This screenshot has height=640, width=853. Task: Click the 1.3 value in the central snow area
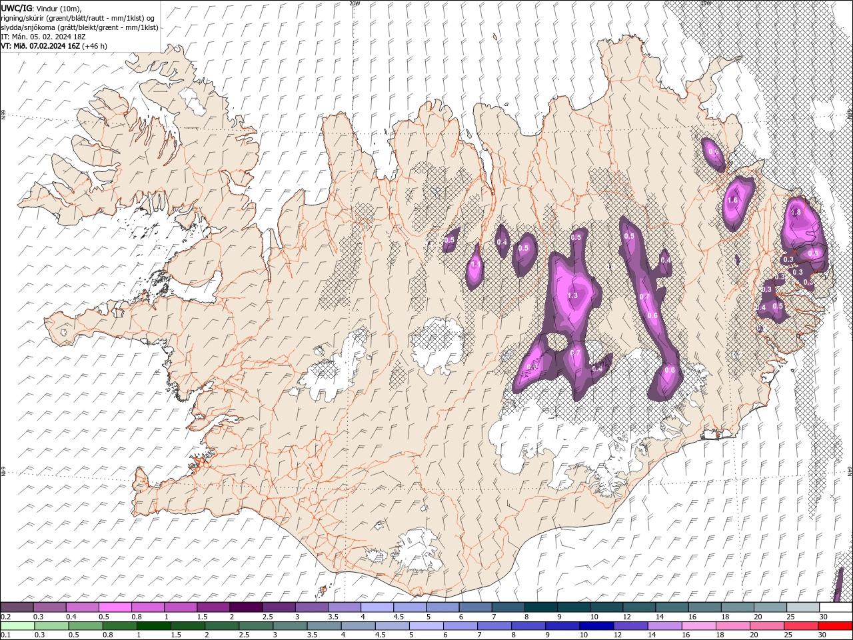(x=572, y=295)
